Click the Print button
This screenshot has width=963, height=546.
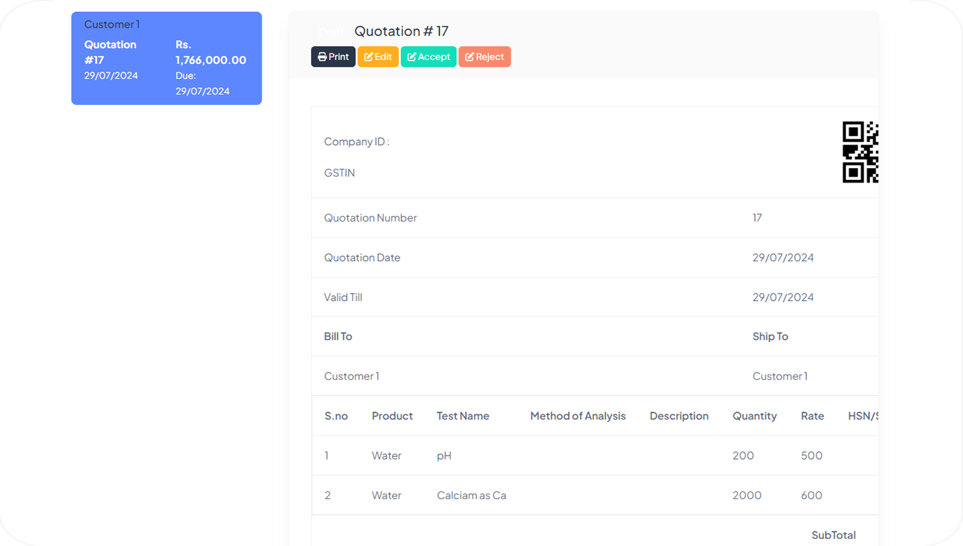[333, 57]
